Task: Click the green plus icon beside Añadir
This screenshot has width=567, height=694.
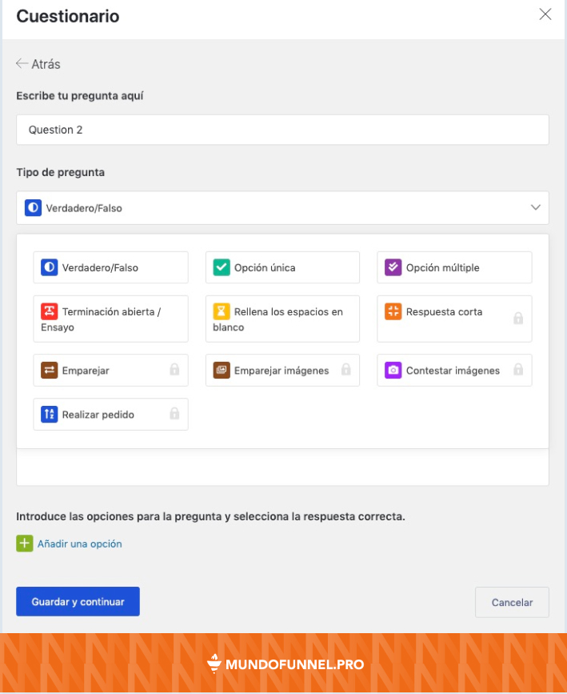Action: click(x=23, y=544)
